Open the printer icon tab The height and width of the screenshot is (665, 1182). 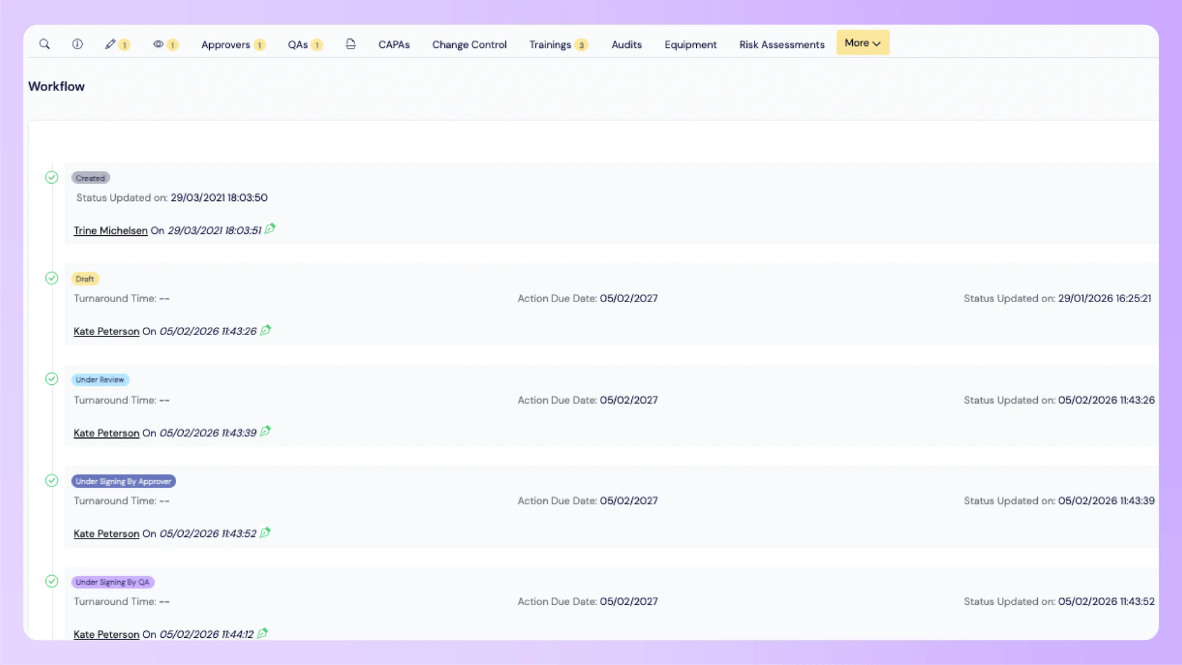[350, 44]
